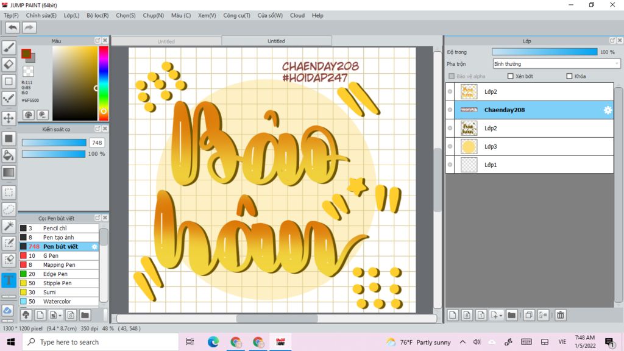The image size is (624, 351).
Task: Open Bộ lọc(R) menu
Action: (x=97, y=15)
